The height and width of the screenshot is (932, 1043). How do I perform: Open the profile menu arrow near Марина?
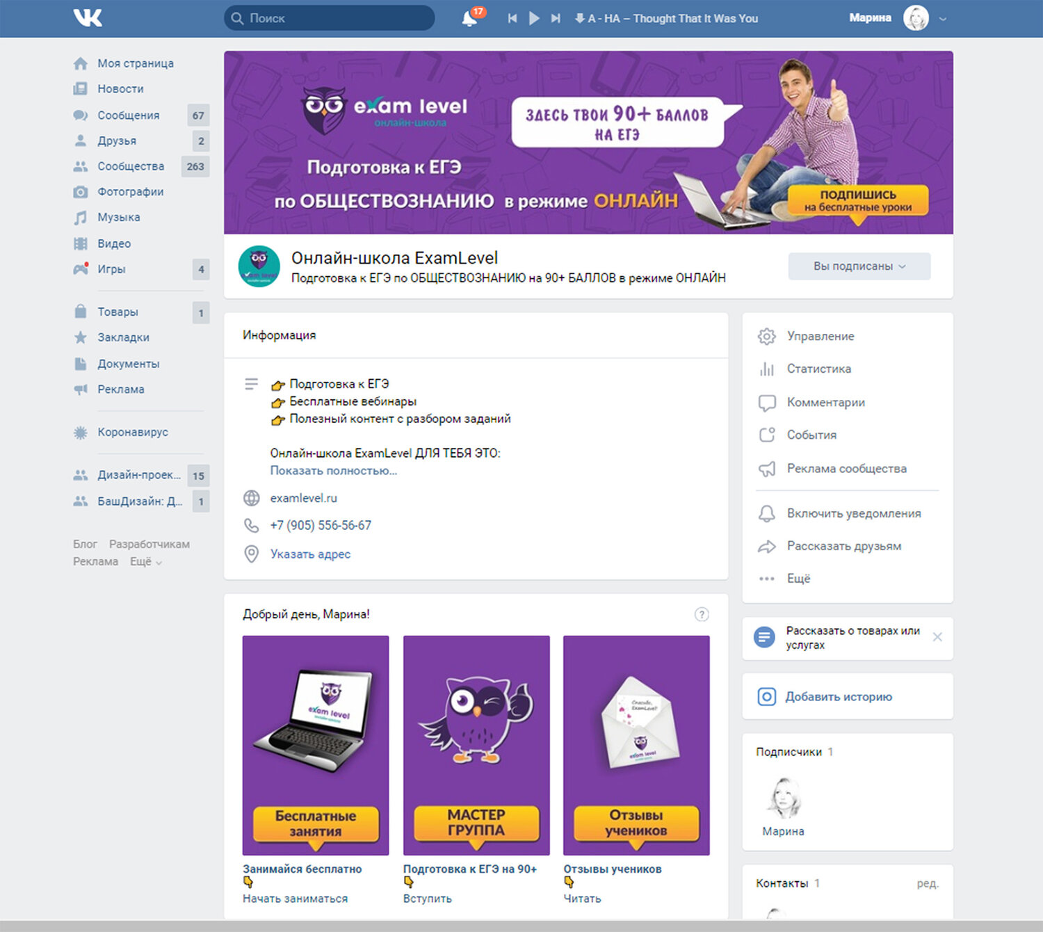[x=943, y=19]
